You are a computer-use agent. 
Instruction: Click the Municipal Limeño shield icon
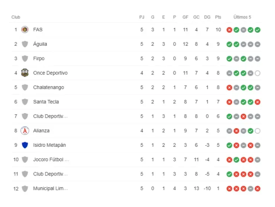point(25,189)
